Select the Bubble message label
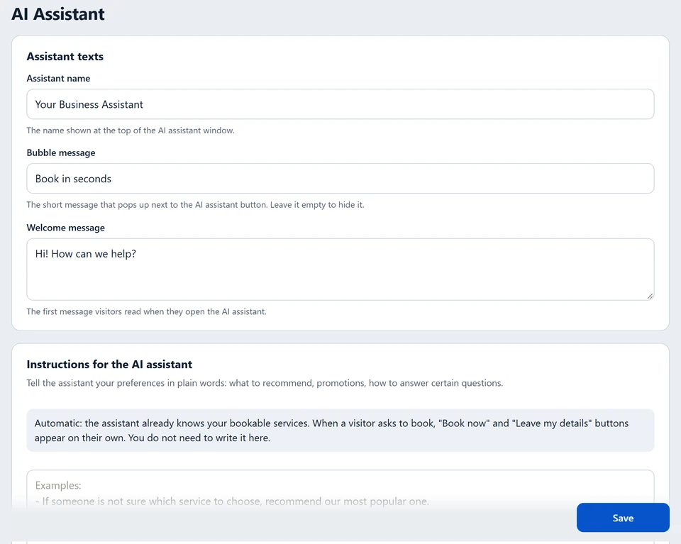 click(x=61, y=152)
